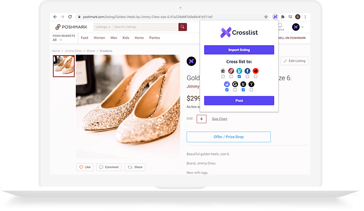Click the Poshmark marketplace icon in Crosslist

231,71
